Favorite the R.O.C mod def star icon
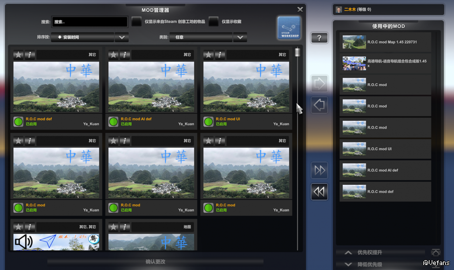The image size is (454, 270). coord(18,55)
